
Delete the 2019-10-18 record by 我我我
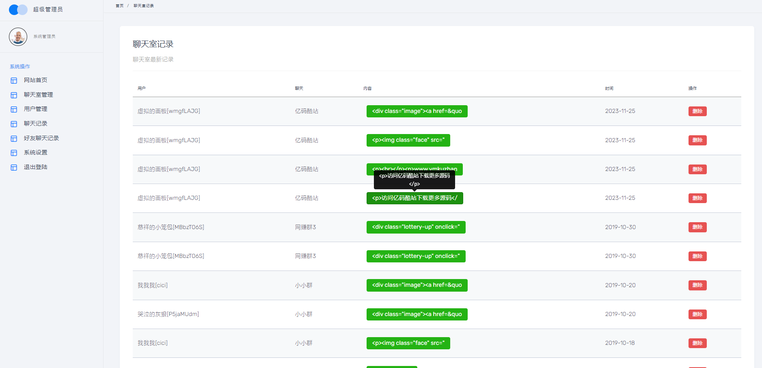click(697, 343)
